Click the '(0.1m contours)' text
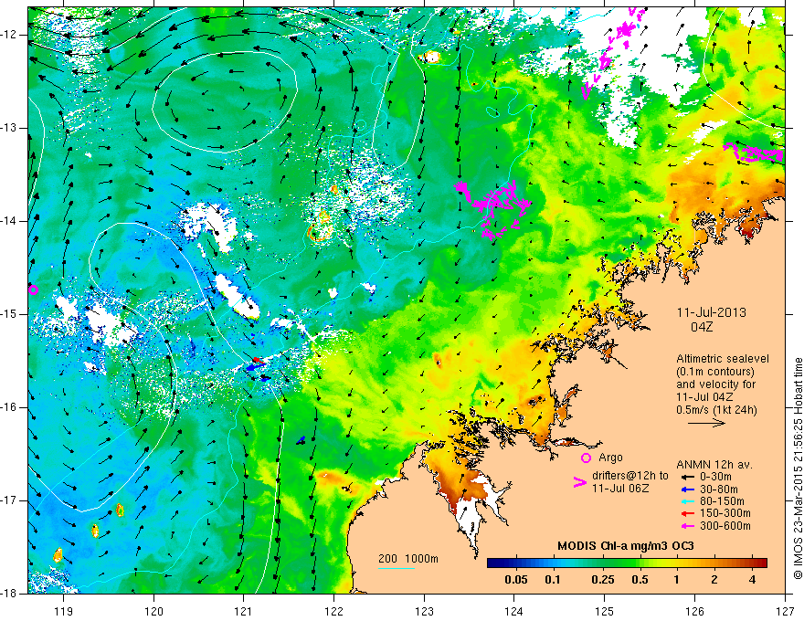The width and height of the screenshot is (804, 621). (716, 372)
